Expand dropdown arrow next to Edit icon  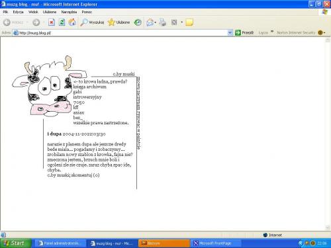click(x=182, y=22)
